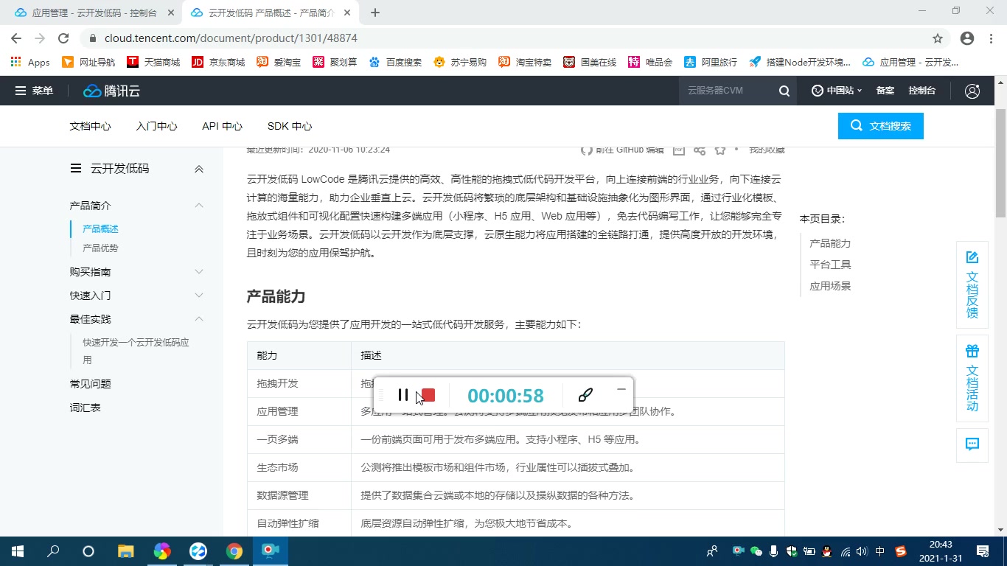Open 文档反馈 side panel button
This screenshot has width=1007, height=566.
pos(972,284)
